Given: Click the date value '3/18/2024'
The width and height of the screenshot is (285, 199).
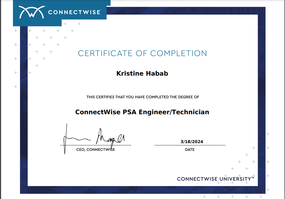Looking at the screenshot, I should click(x=192, y=142).
